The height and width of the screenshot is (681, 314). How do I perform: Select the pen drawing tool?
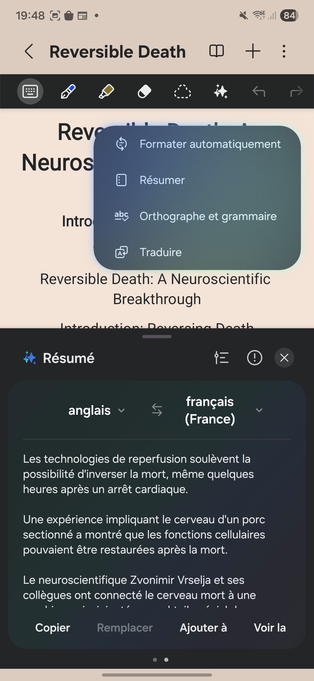pos(68,92)
